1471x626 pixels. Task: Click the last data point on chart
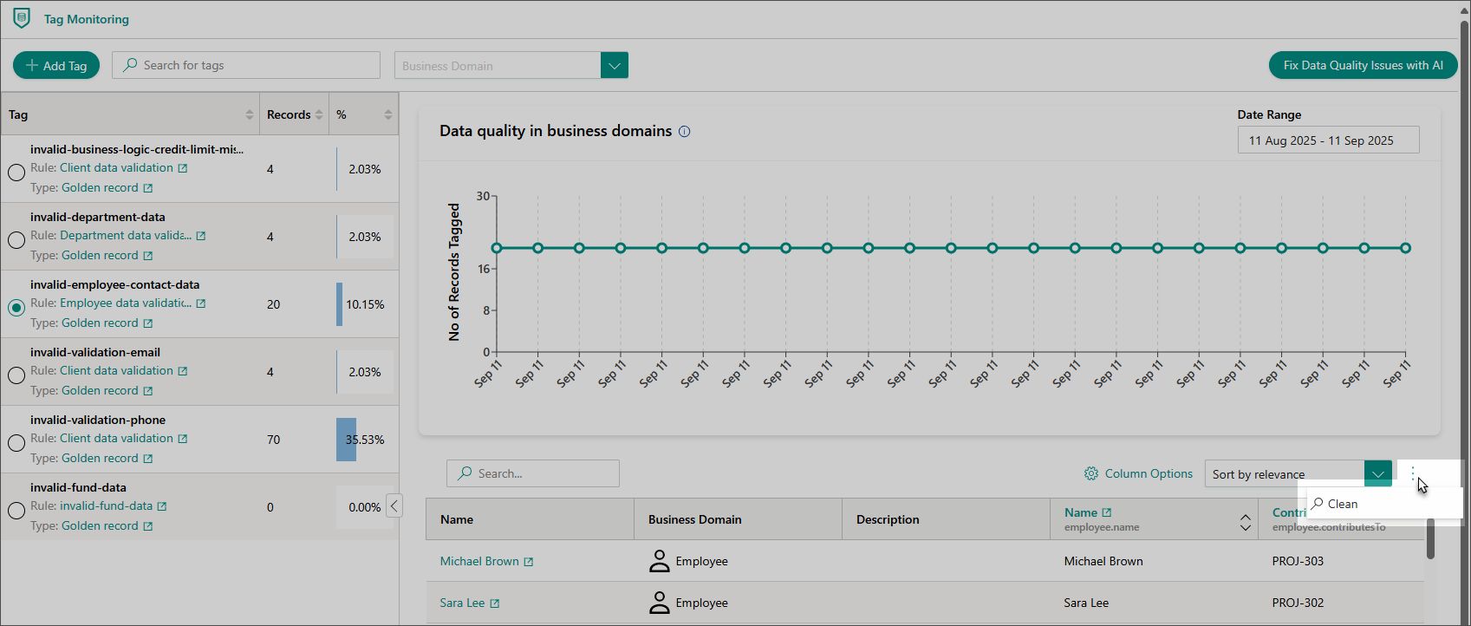(x=1405, y=248)
